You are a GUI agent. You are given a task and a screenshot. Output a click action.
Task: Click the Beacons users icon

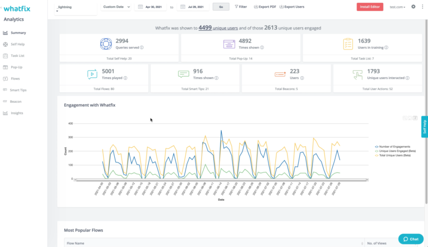tap(280, 74)
